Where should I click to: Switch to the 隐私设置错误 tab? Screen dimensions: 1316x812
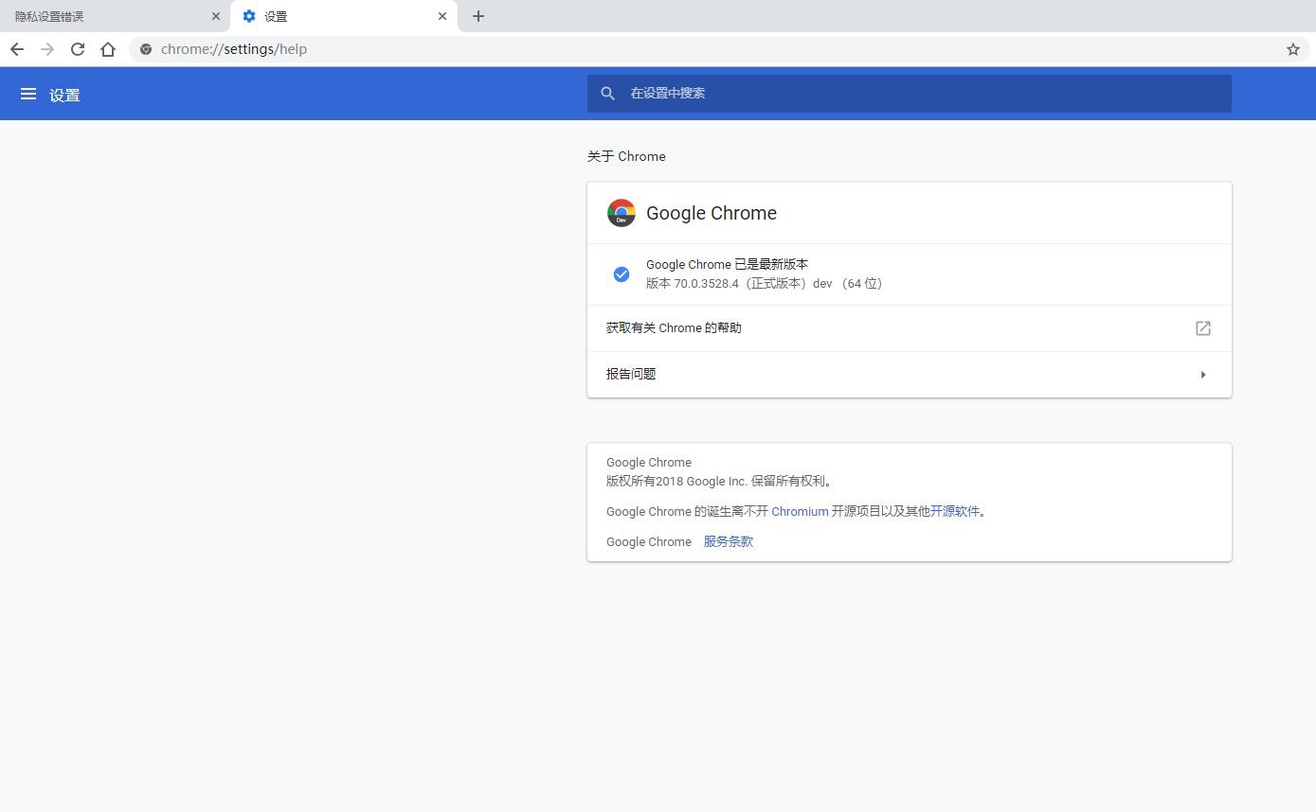coord(115,16)
